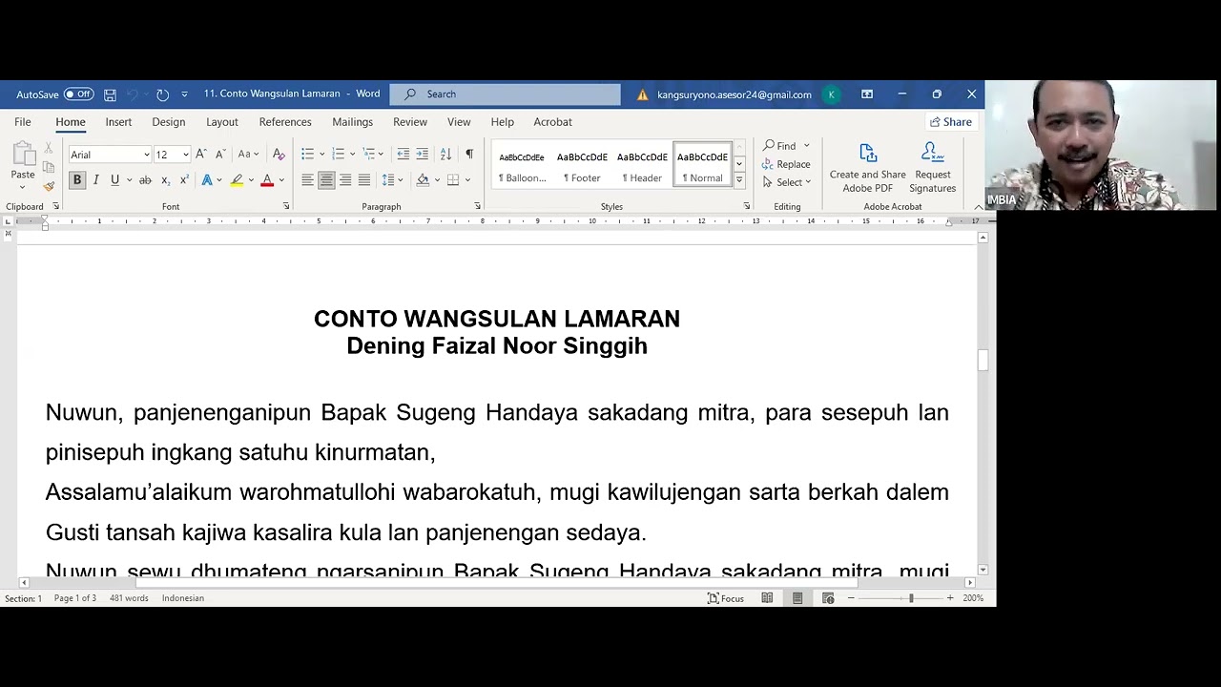Open the font size 12 dropdown
The image size is (1221, 687).
click(185, 155)
